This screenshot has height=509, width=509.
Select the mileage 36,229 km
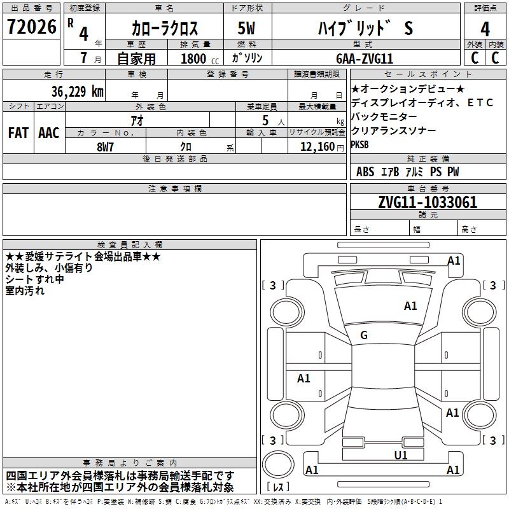78,91
